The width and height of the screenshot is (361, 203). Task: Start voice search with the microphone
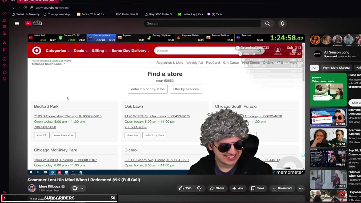pos(282,23)
